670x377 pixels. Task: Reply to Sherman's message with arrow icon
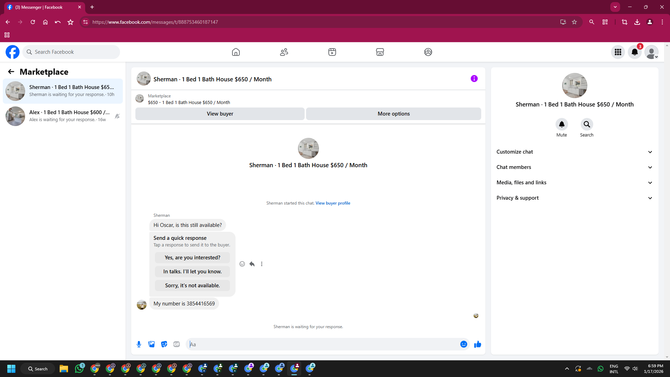click(252, 264)
